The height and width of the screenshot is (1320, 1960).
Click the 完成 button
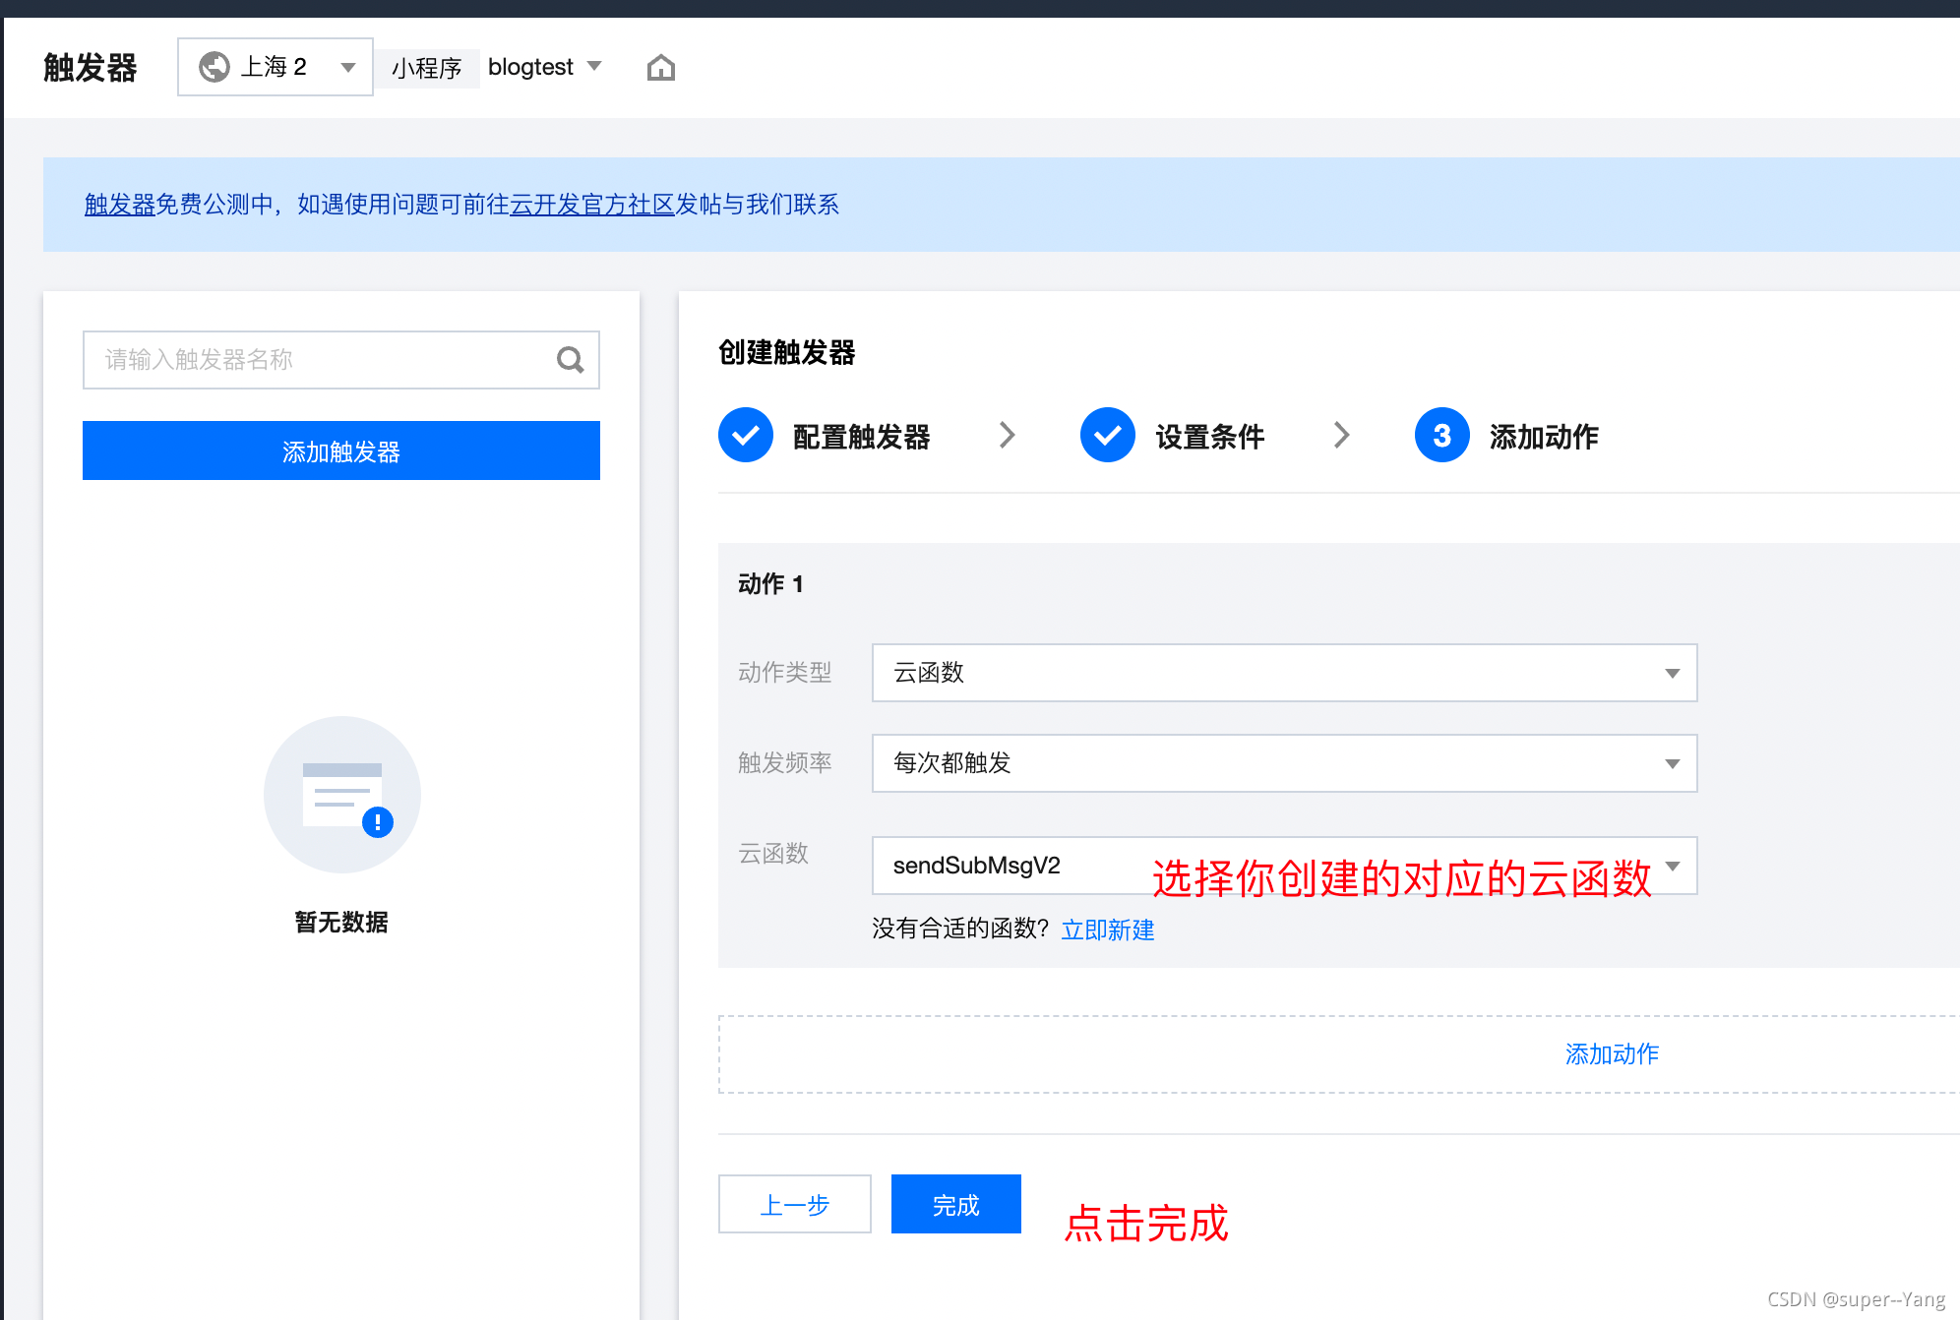coord(955,1204)
